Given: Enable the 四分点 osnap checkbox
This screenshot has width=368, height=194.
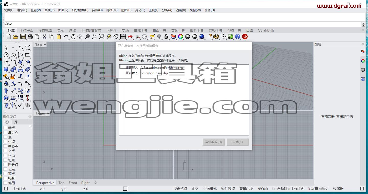Looking at the screenshot, I should pos(5,164).
